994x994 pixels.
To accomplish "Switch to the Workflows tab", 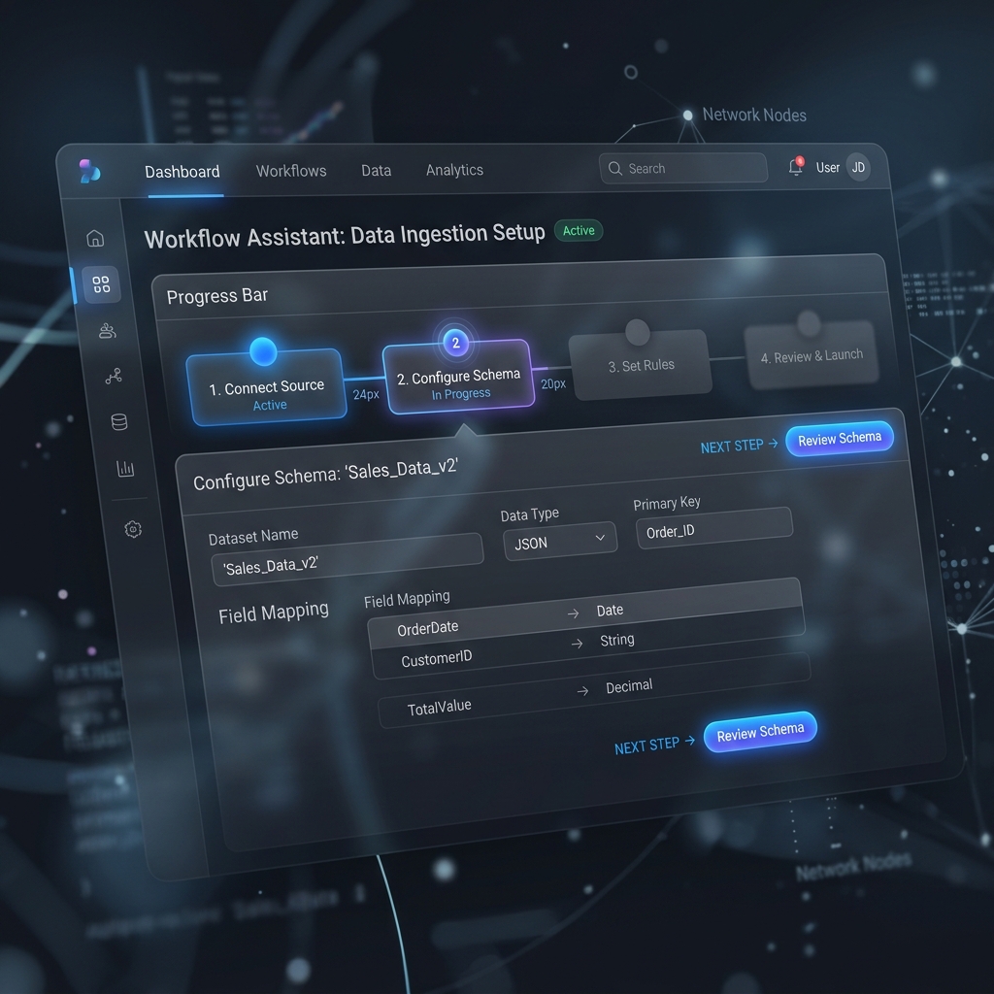I will pyautogui.click(x=291, y=171).
